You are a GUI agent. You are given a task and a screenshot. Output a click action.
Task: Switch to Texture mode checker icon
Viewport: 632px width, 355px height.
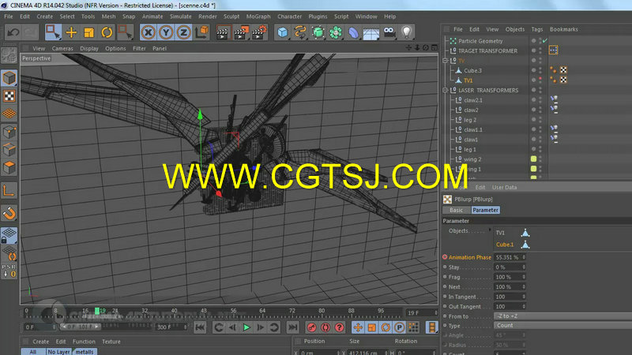(9, 96)
